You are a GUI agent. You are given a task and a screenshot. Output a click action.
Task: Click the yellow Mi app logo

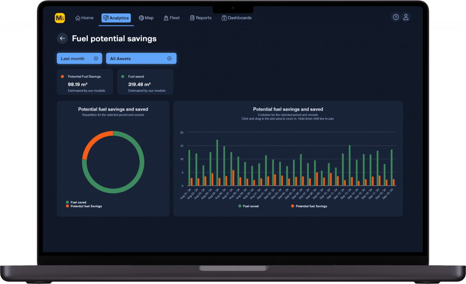[x=60, y=18]
